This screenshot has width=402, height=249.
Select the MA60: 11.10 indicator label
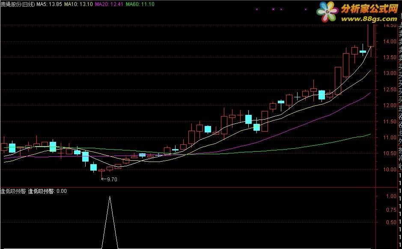pyautogui.click(x=140, y=4)
